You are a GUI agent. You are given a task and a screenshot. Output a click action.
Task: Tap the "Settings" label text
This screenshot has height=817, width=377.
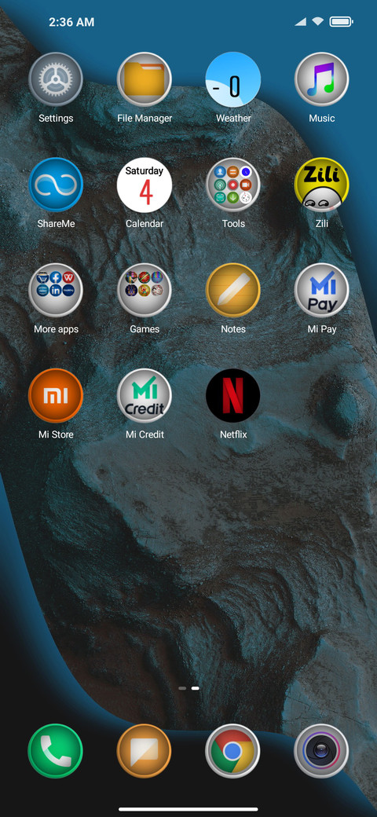(56, 119)
